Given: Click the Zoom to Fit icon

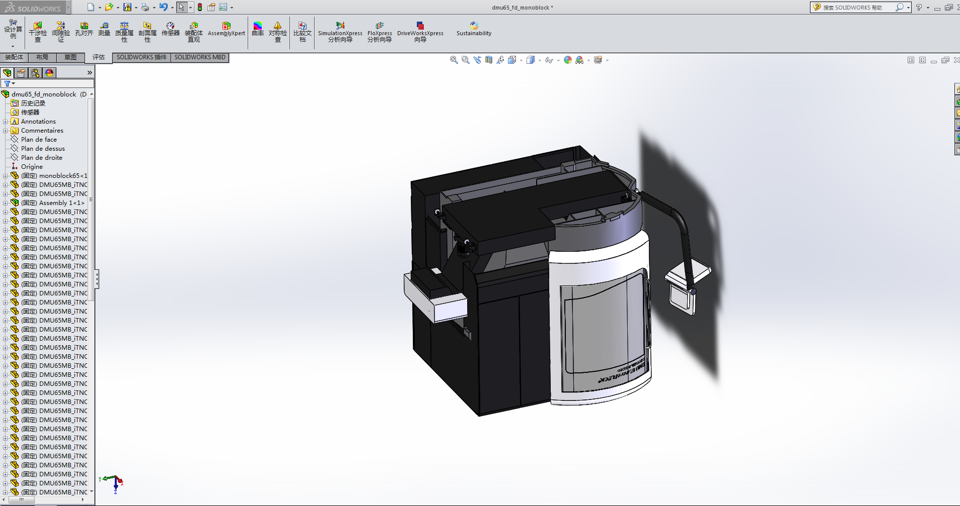Looking at the screenshot, I should pos(454,60).
